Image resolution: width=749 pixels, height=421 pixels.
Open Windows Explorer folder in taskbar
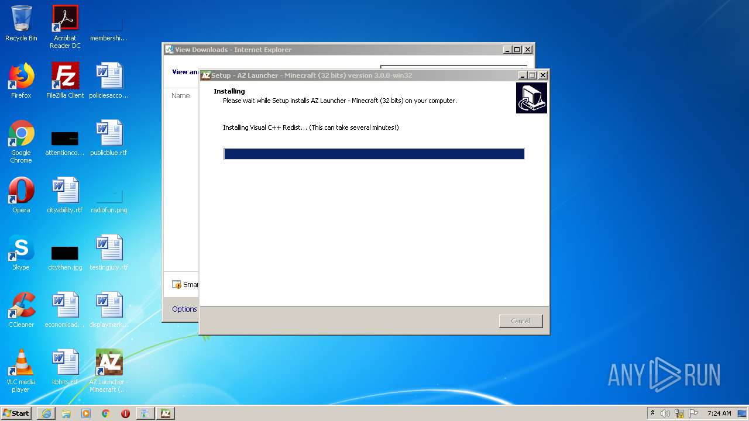pyautogui.click(x=66, y=413)
